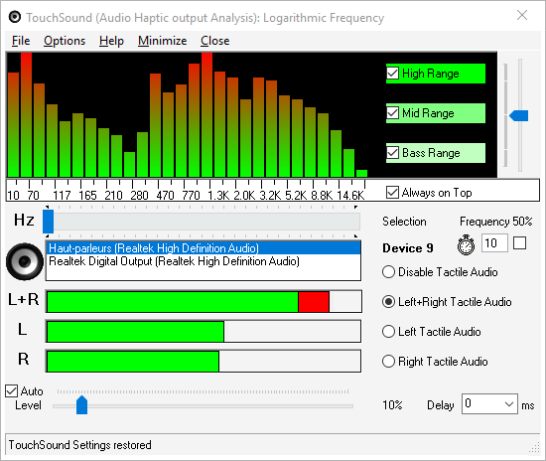Select Realtek Digital Output device
Screen dimensions: 546x461
[x=204, y=261]
